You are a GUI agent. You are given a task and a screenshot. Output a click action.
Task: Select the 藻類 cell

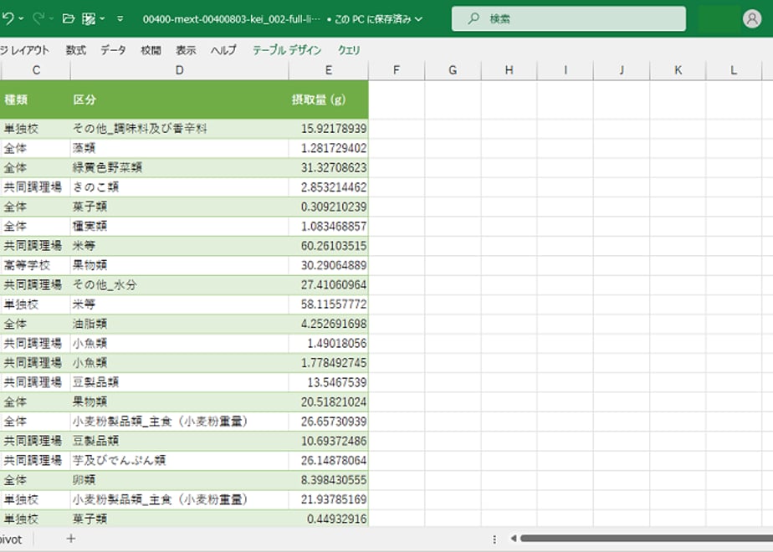click(x=179, y=148)
